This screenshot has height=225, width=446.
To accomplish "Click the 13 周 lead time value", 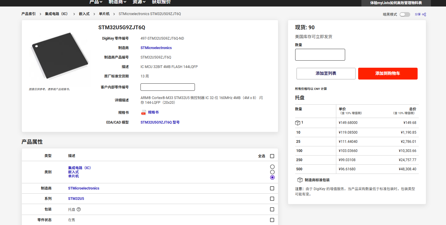I will point(145,76).
